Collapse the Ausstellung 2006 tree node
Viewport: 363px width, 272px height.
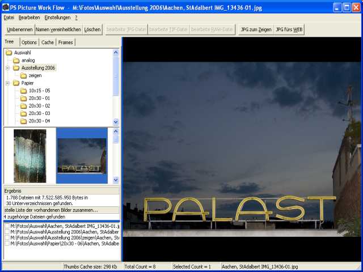pos(7,68)
